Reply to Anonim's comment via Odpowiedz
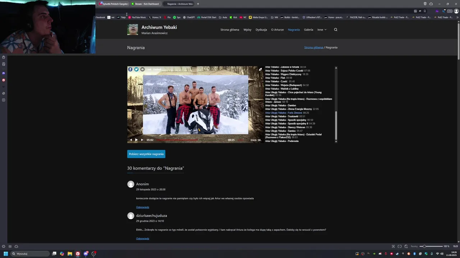Screen dimensions: 460x258 coord(142,207)
